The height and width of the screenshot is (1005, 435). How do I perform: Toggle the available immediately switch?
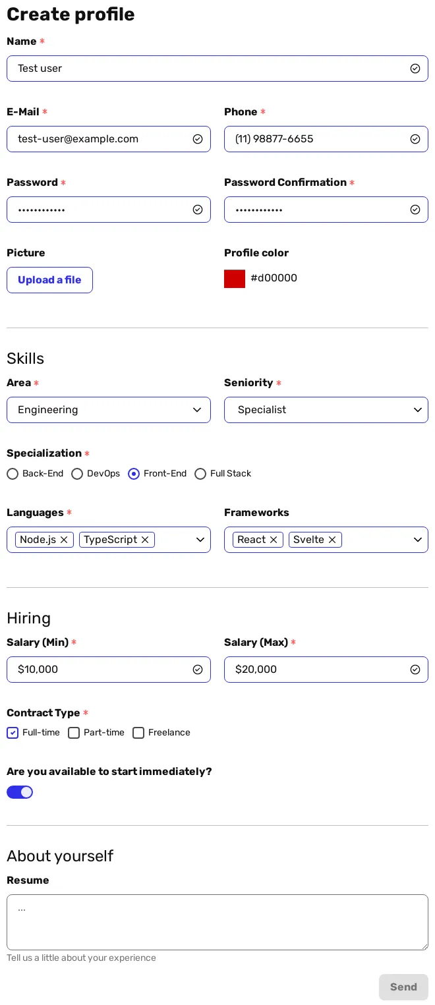(20, 792)
